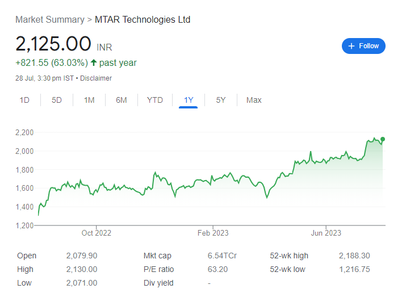Follow MTAR Technologies stock
Image resolution: width=406 pixels, height=293 pixels.
pyautogui.click(x=363, y=46)
